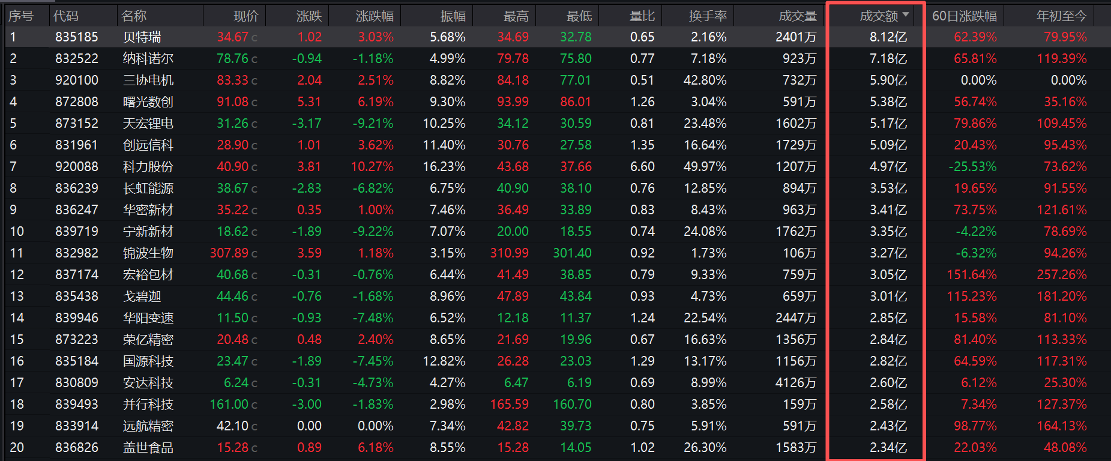The height and width of the screenshot is (461, 1111).
Task: Sort by 成交量 column header
Action: point(798,16)
